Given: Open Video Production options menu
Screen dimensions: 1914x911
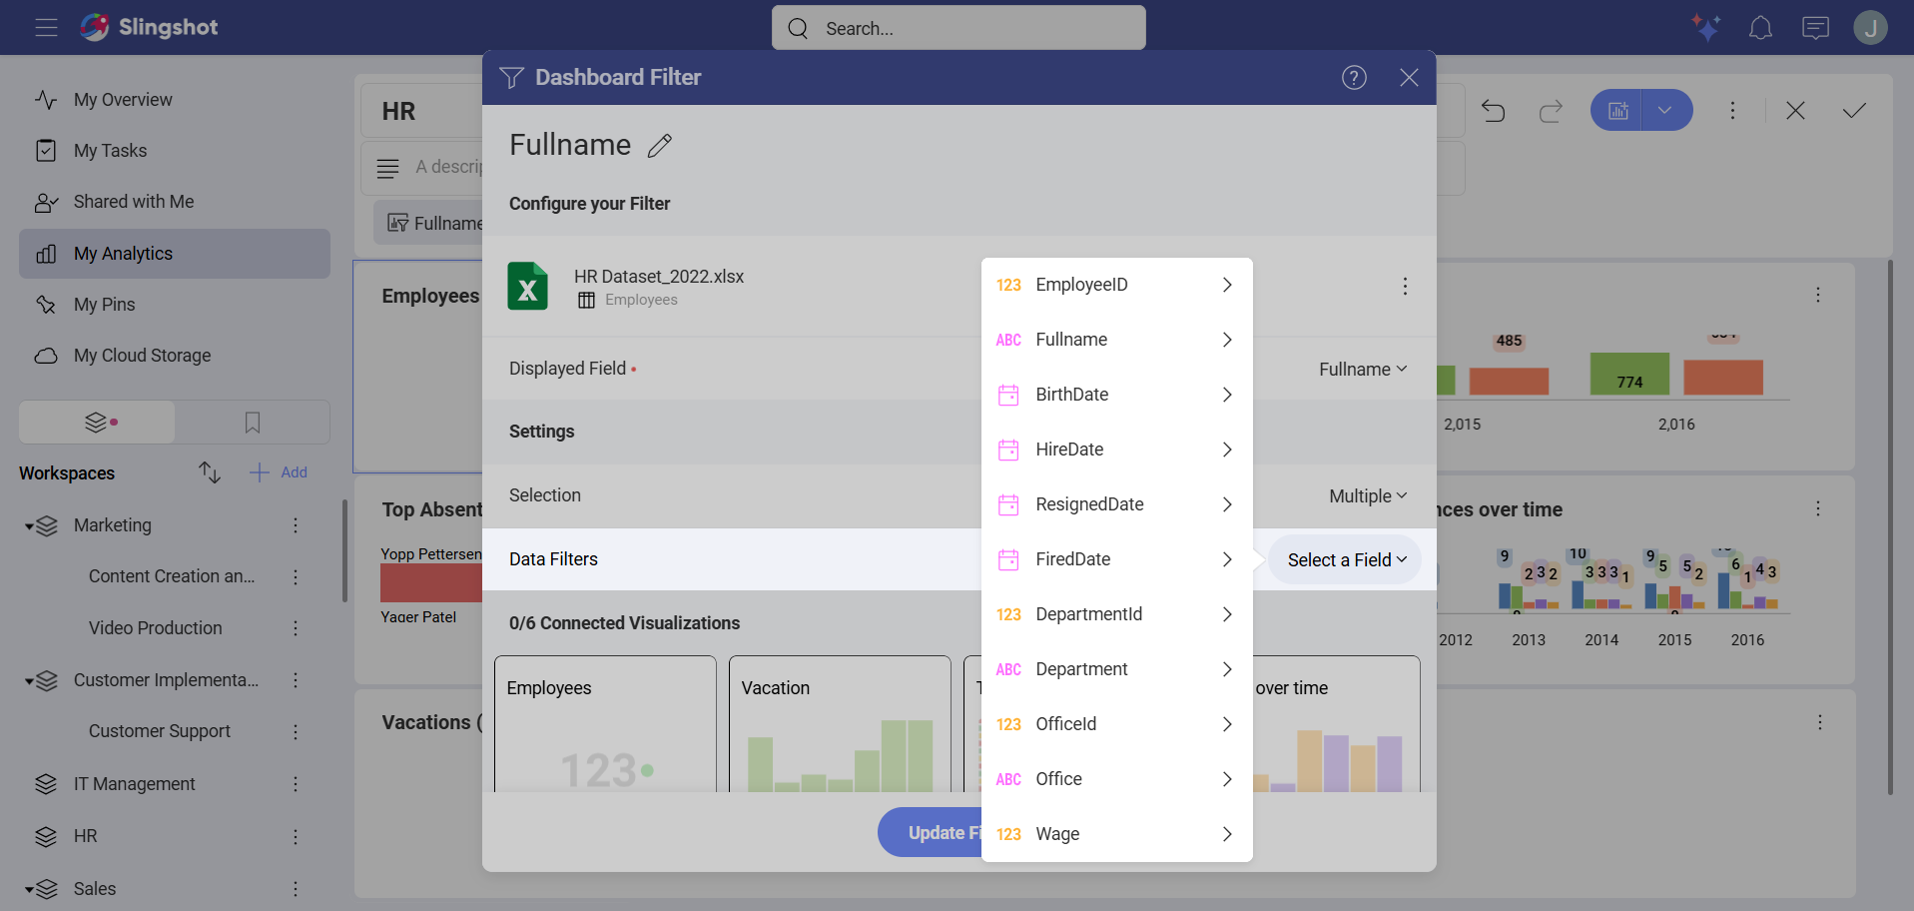Looking at the screenshot, I should point(296,628).
